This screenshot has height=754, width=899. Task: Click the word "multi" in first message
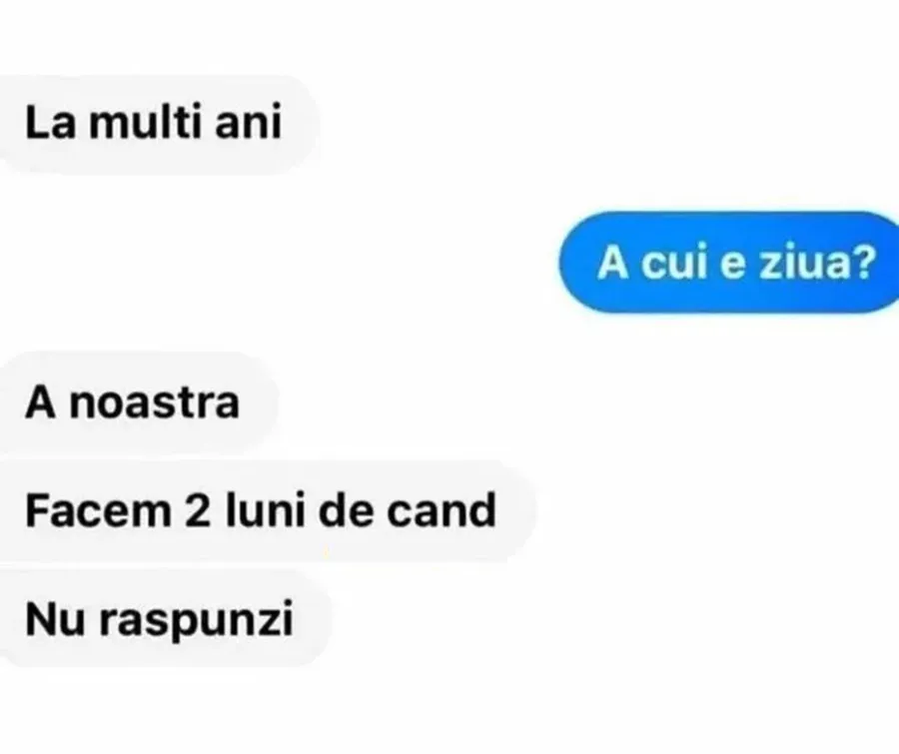(x=145, y=122)
